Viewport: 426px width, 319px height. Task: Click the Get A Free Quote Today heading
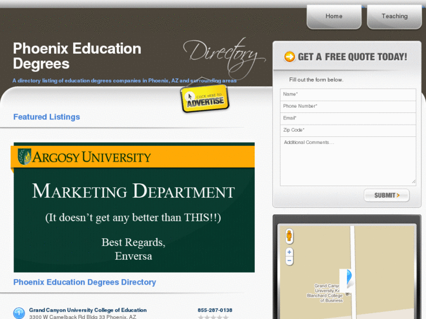point(352,57)
